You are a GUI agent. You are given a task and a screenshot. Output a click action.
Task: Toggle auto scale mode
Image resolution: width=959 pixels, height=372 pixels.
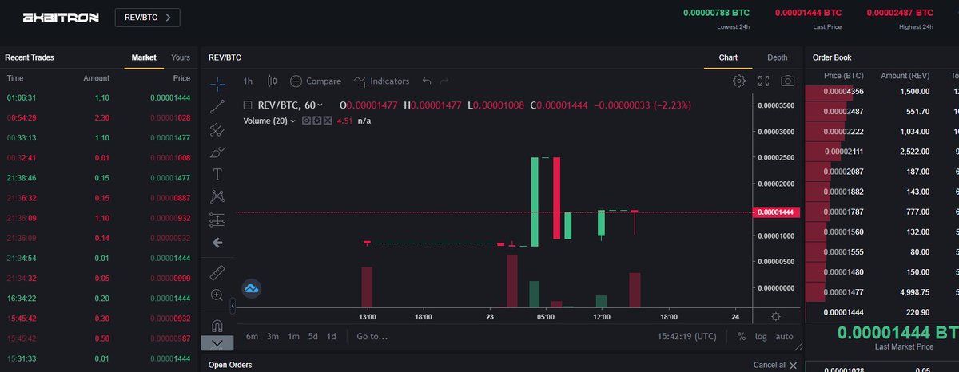point(785,336)
